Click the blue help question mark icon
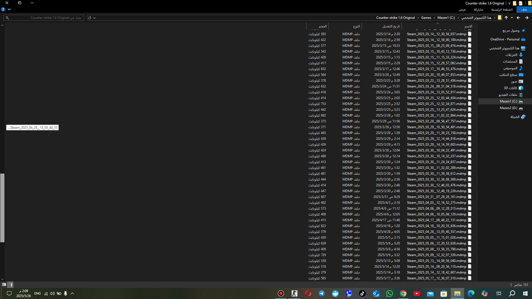The height and width of the screenshot is (299, 532). [x=3, y=9]
